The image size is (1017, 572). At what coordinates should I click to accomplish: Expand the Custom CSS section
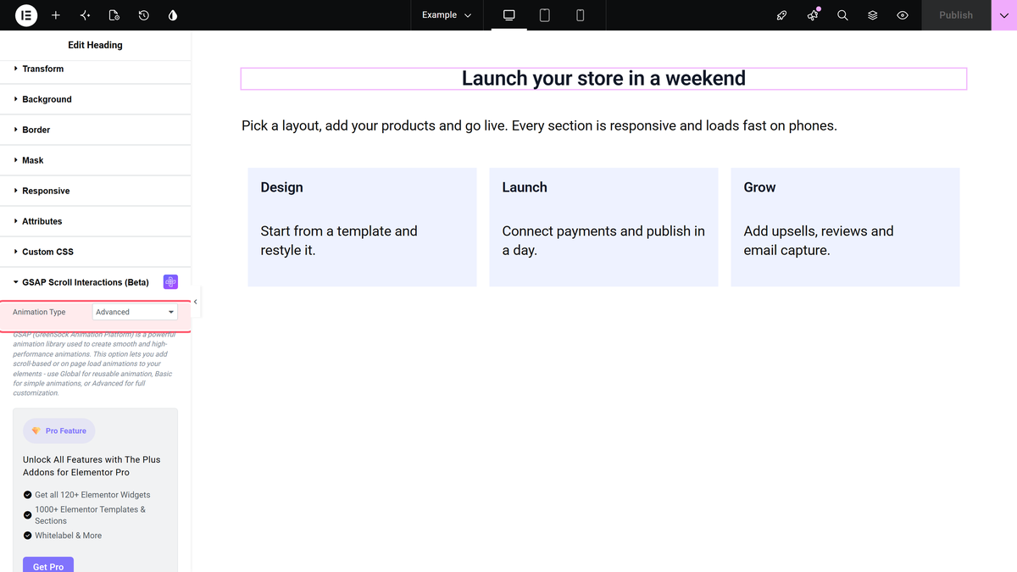96,252
